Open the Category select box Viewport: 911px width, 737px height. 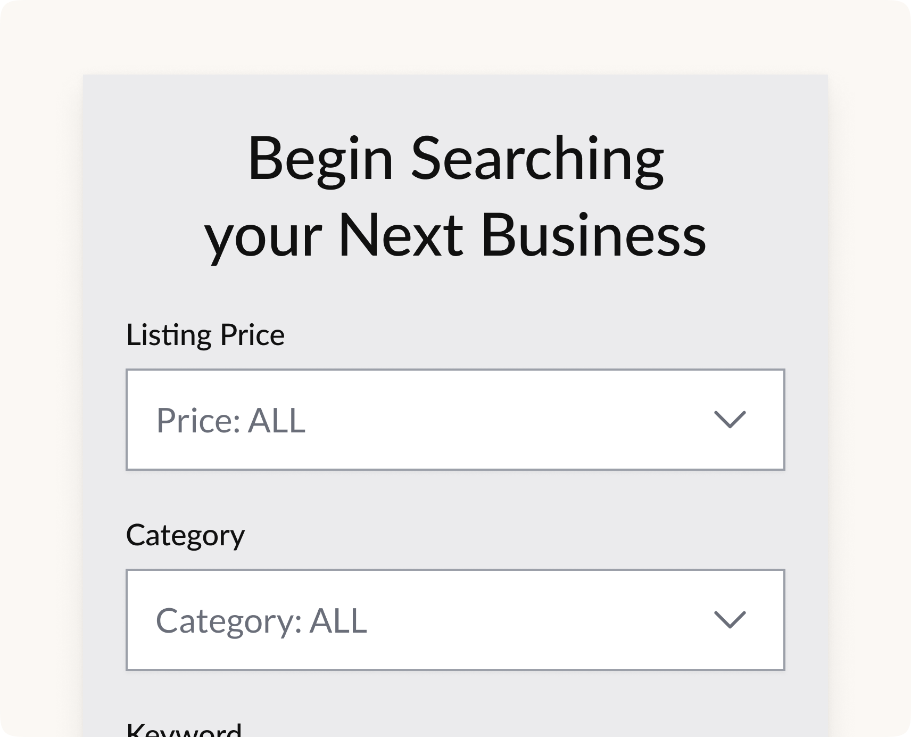(x=455, y=620)
